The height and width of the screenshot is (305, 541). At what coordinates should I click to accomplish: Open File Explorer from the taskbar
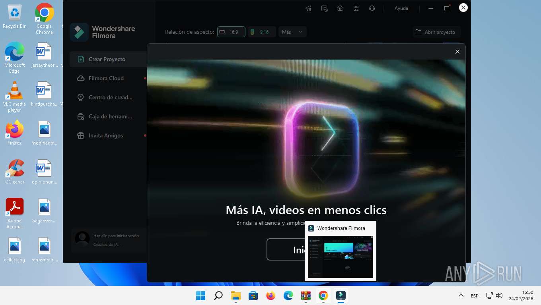coord(236,295)
